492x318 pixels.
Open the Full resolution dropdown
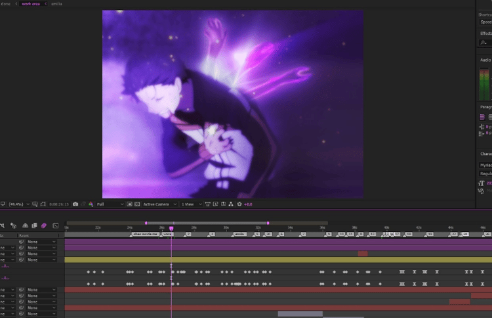[x=110, y=204]
